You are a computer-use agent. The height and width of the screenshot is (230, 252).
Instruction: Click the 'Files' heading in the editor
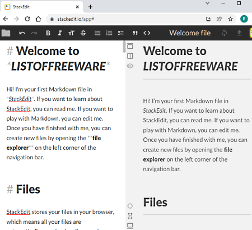(x=28, y=189)
